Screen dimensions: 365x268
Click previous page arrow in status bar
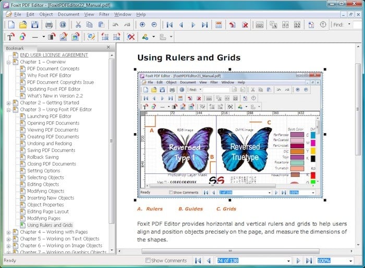point(209,261)
